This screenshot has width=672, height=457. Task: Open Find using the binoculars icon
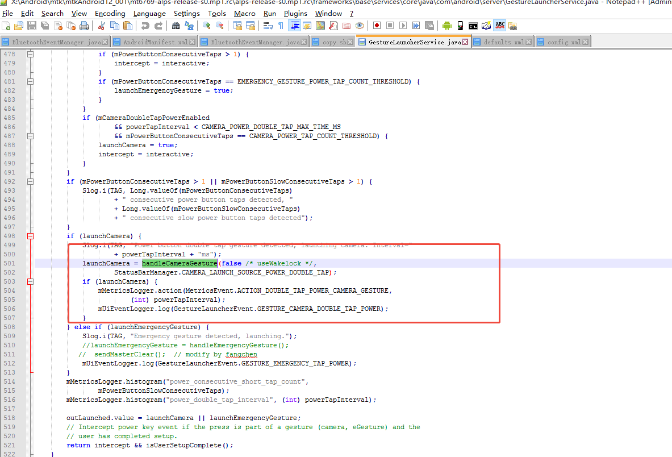(176, 26)
